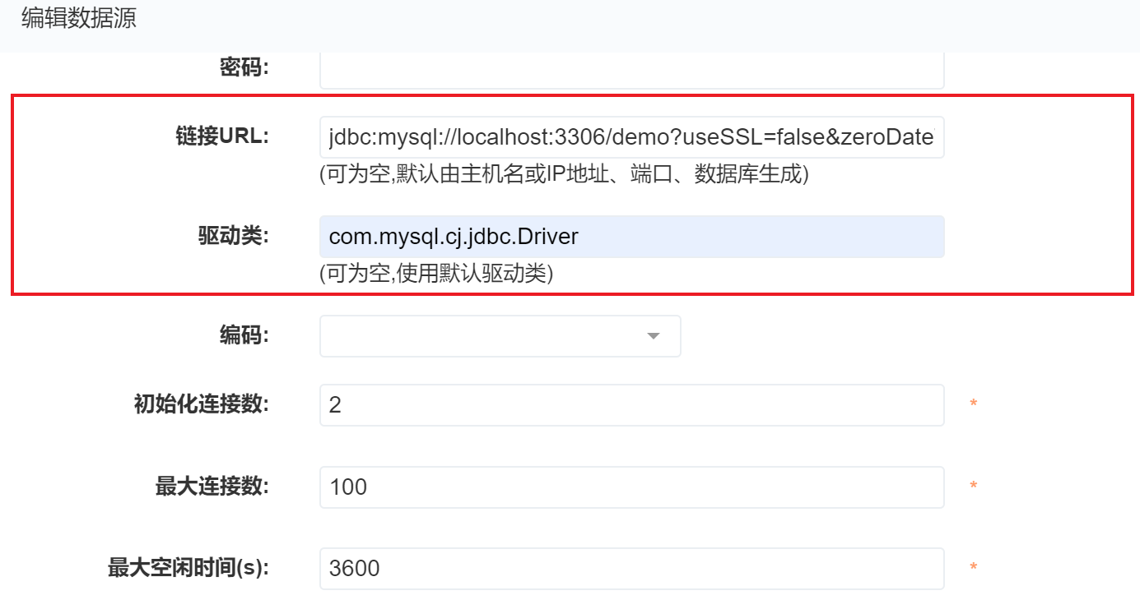
Task: Click the 链接URL field label
Action: point(222,136)
